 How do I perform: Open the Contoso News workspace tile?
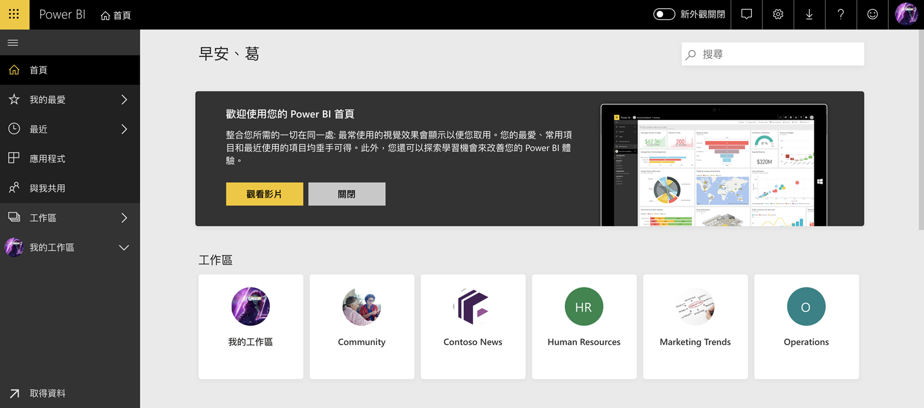473,326
